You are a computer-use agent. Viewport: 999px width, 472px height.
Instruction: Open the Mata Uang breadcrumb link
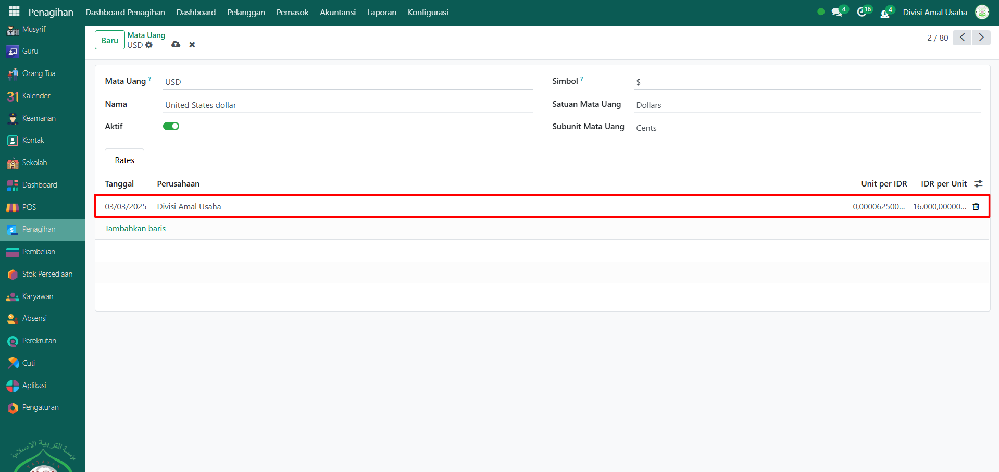point(146,35)
